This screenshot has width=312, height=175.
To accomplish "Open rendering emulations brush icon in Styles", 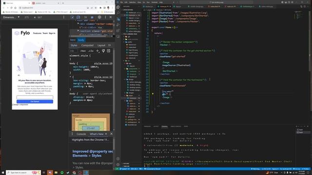I will coord(103,51).
